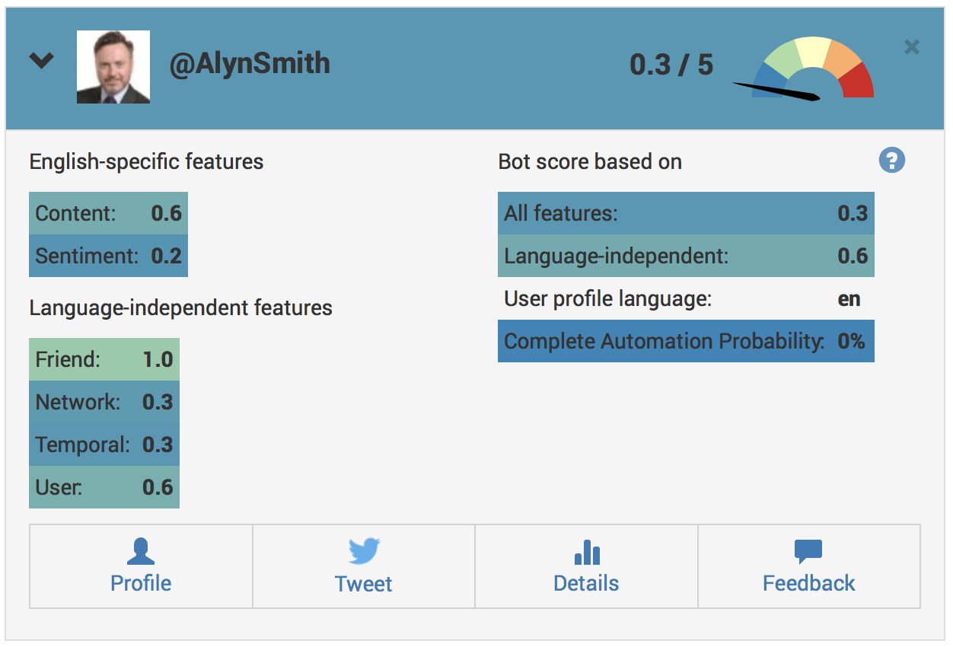Open the Profile tab label
This screenshot has width=953, height=647.
tap(141, 584)
